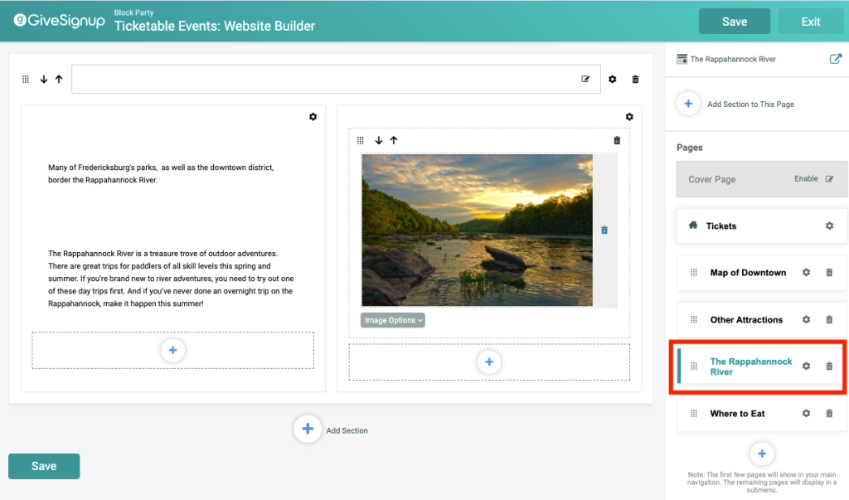849x500 pixels.
Task: Grab the Where to Eat drag handle
Action: [x=694, y=413]
